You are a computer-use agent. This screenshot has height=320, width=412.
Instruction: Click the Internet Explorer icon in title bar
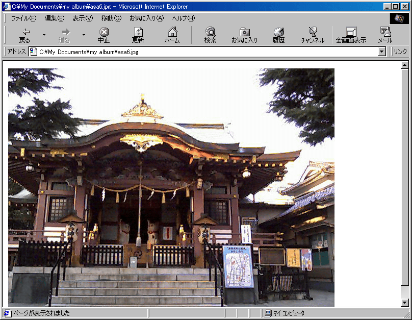pyautogui.click(x=7, y=7)
